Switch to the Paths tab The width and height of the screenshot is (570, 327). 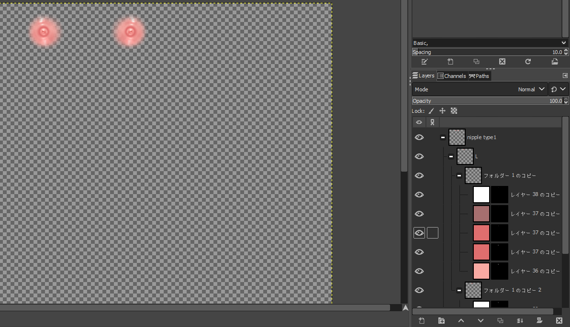[479, 76]
